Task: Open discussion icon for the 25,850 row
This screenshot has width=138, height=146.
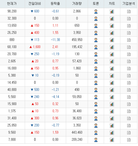Action: [x=96, y=126]
